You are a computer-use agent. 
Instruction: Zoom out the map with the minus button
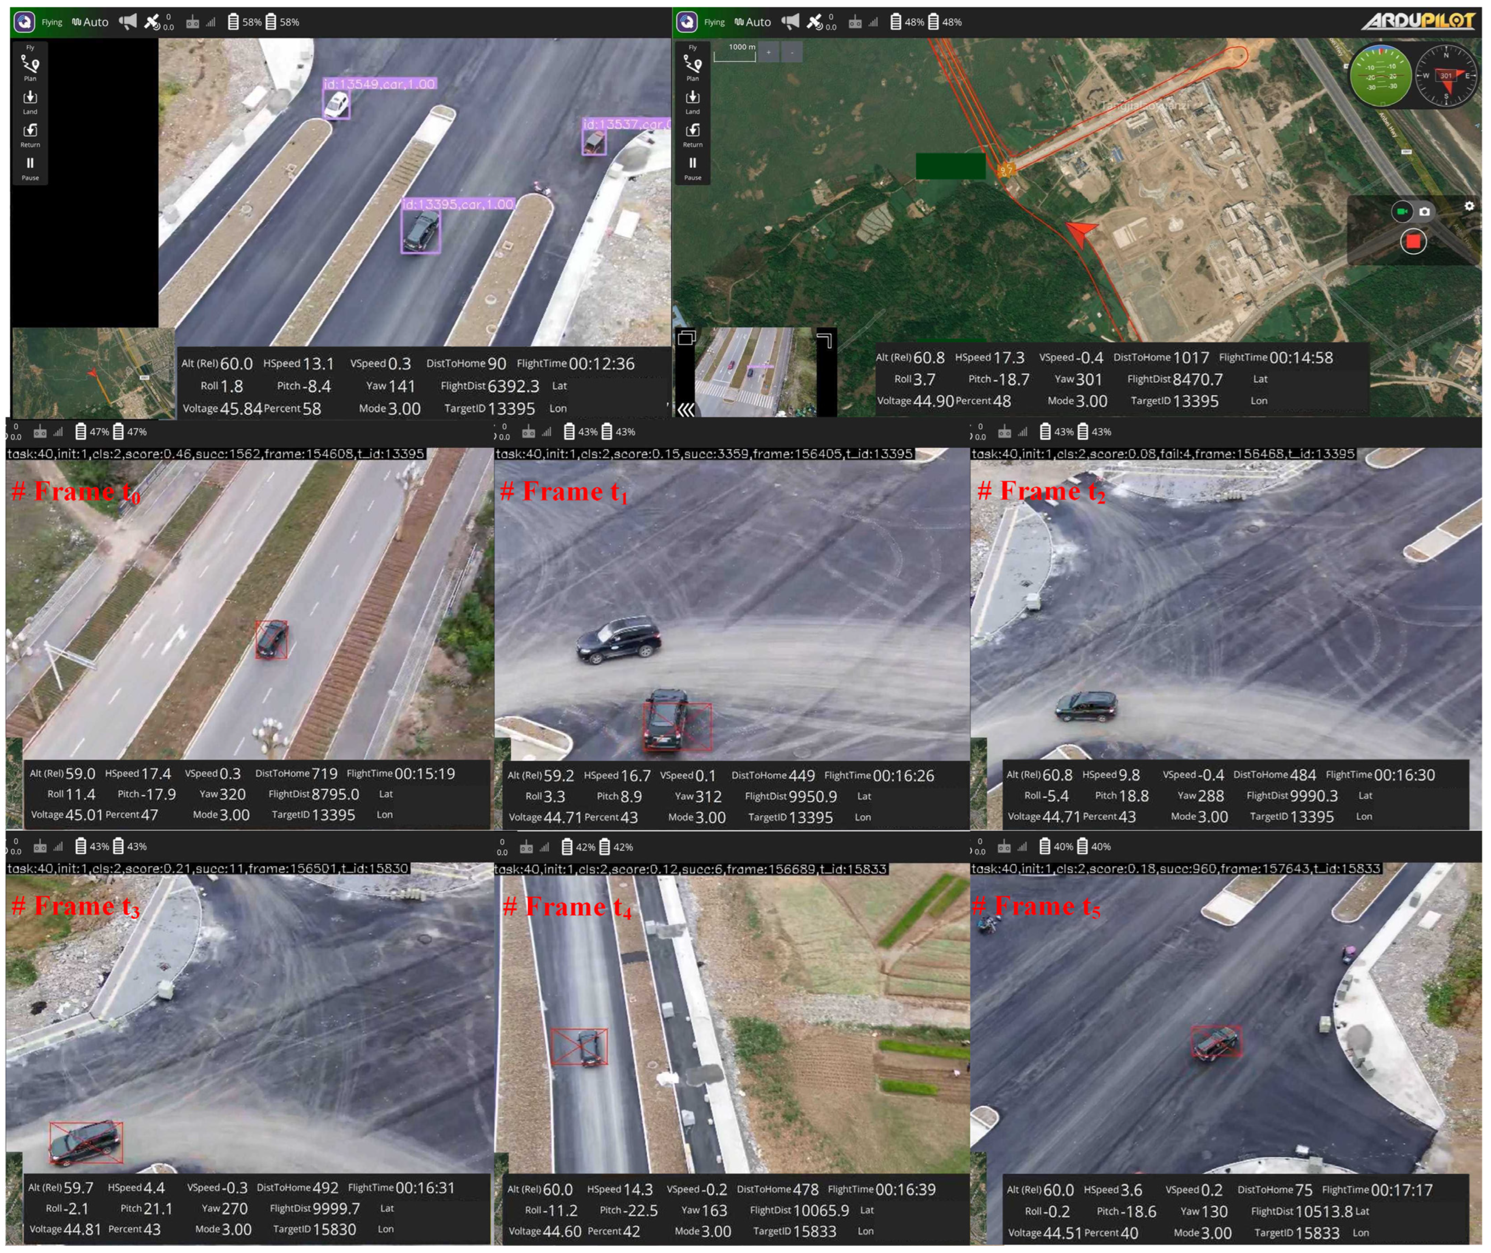pyautogui.click(x=791, y=52)
